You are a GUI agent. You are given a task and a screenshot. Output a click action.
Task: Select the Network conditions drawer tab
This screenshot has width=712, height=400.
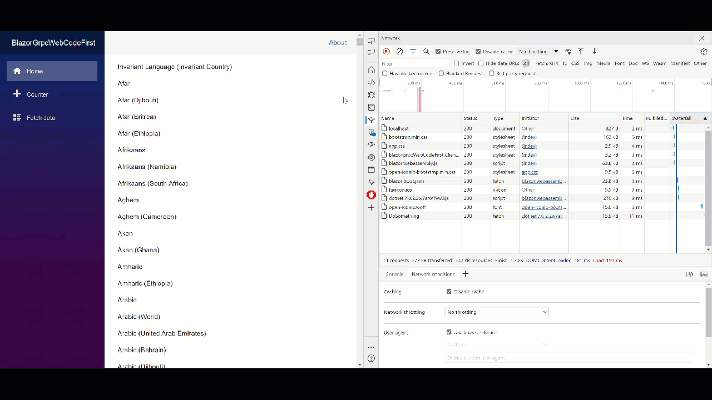(x=433, y=274)
